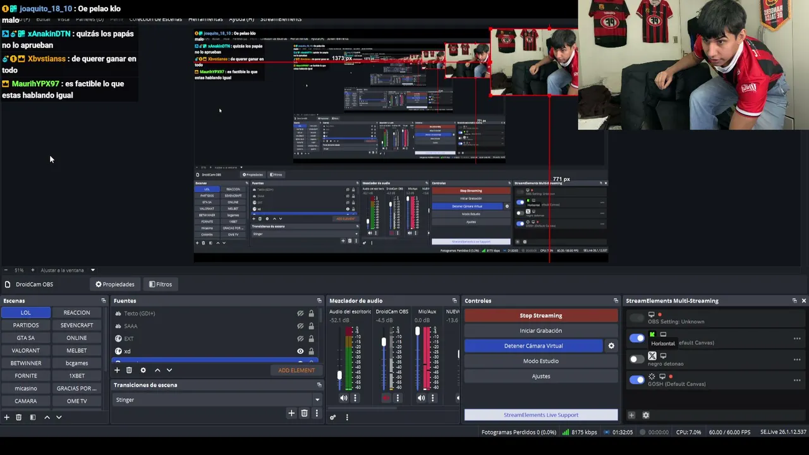The image size is (809, 455).
Task: Move the selected source down in Fuentes
Action: pos(169,370)
